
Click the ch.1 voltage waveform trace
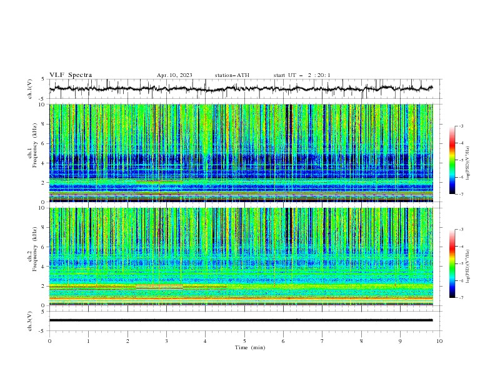tap(241, 89)
